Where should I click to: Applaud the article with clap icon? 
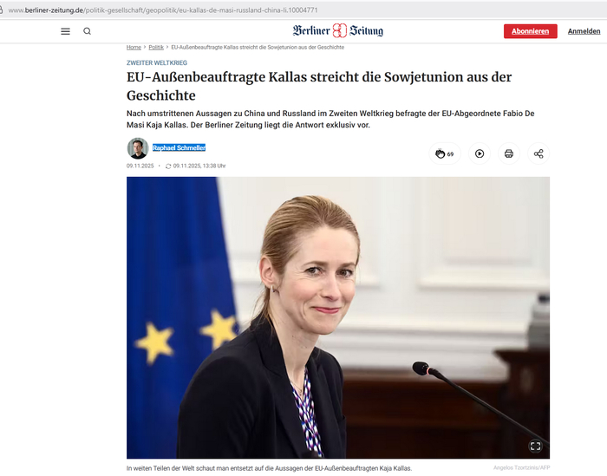point(445,153)
